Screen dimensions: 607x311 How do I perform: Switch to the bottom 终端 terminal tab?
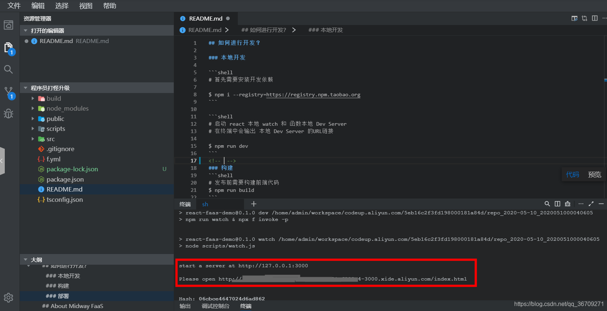(x=246, y=306)
